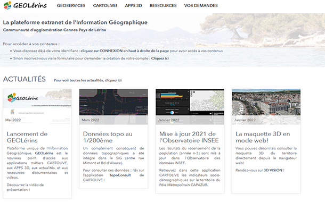325x202 pixels.
Task: Click the bold GEOLérins text in first card
Action: [x=44, y=153]
